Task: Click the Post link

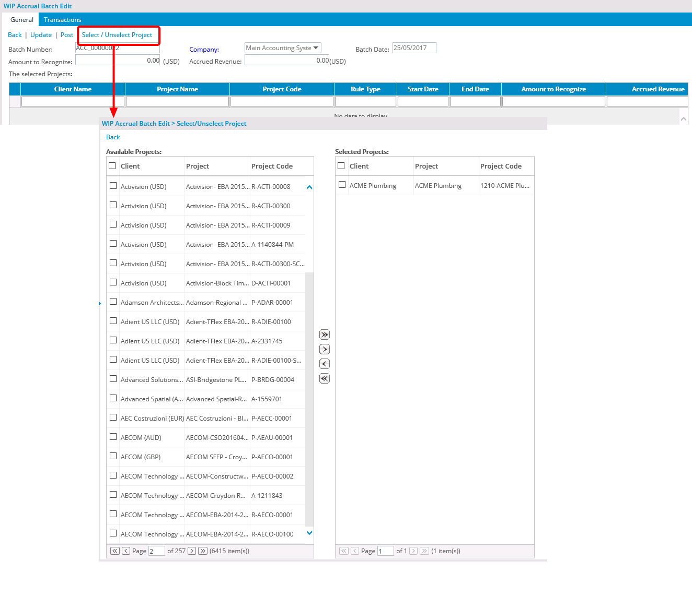Action: click(67, 35)
